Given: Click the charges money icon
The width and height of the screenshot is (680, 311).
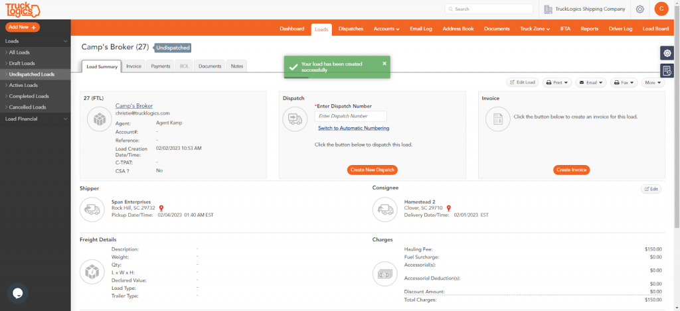Looking at the screenshot, I should point(384,274).
